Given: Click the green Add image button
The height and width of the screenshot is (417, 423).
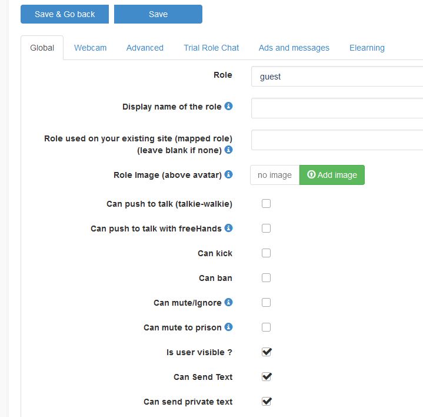Looking at the screenshot, I should 332,175.
